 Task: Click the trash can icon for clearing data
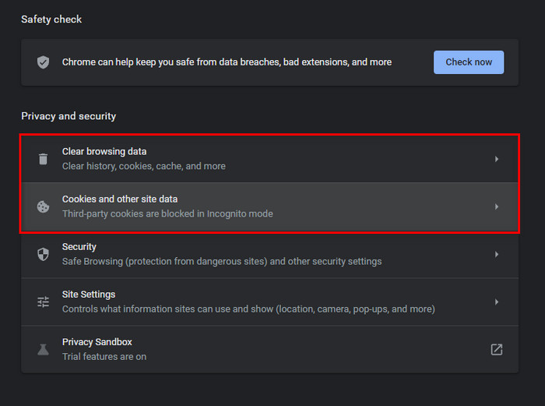43,159
